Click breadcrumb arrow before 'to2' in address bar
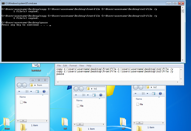This screenshot has width=191, height=131. click(152, 87)
